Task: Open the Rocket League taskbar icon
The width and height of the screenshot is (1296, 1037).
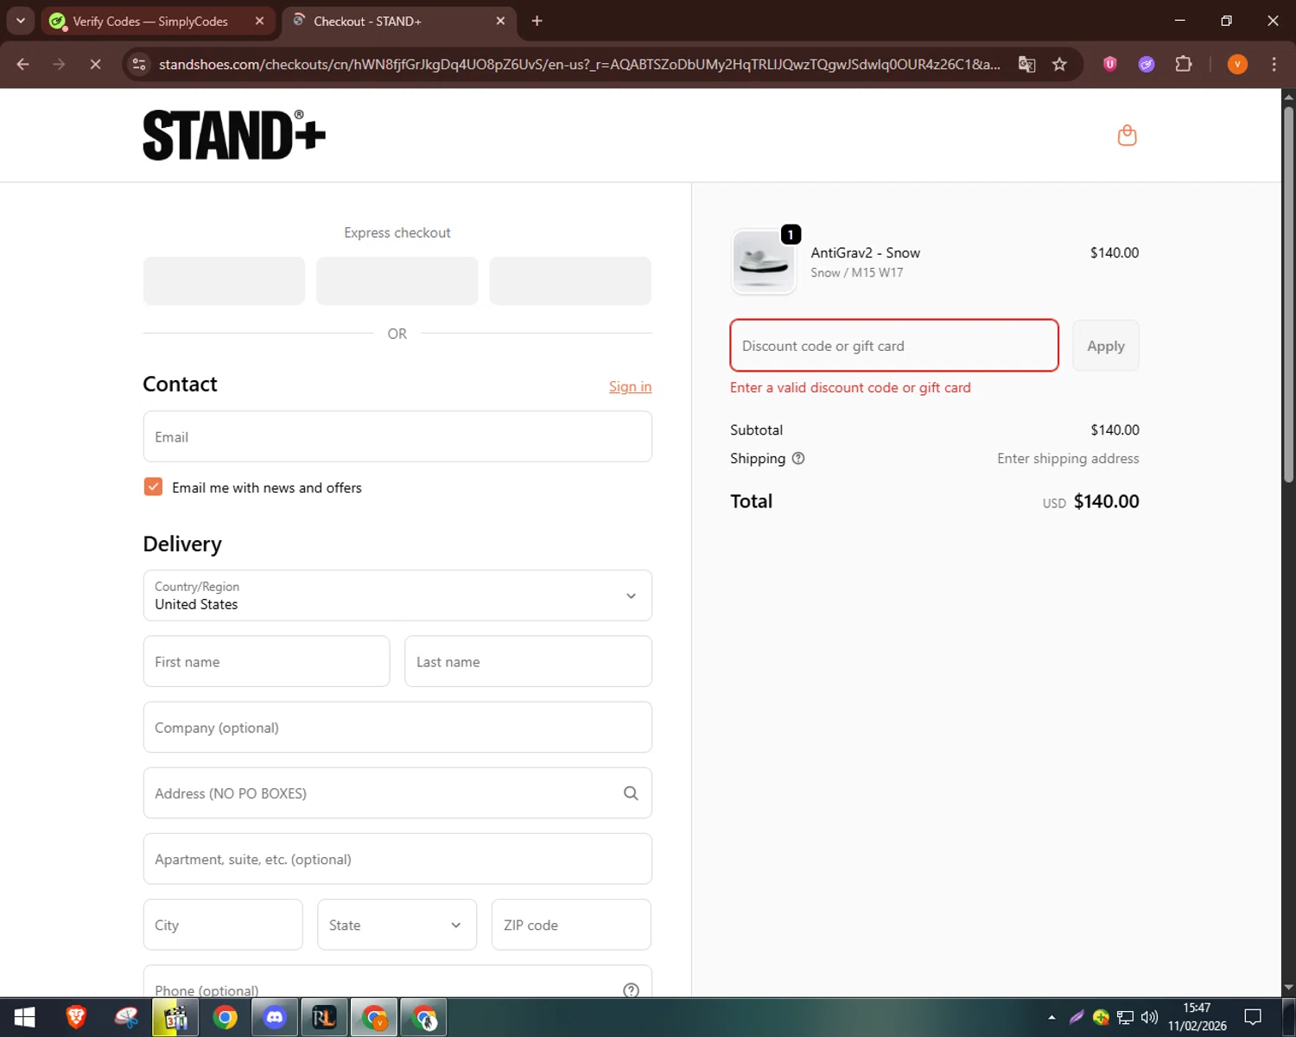Action: pos(324,1017)
